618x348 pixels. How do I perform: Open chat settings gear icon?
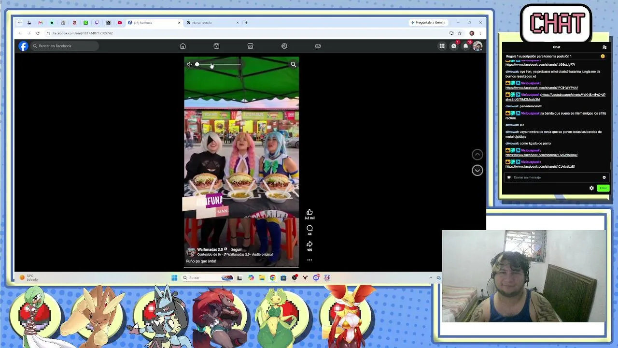(x=591, y=188)
